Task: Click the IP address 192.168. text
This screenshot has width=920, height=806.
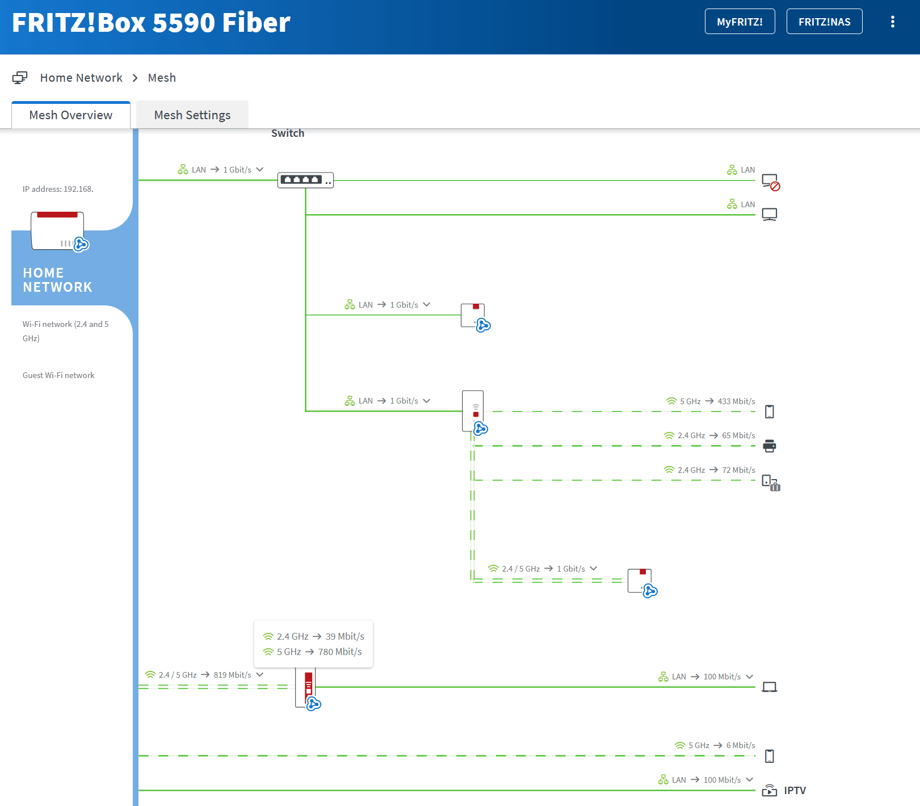Action: (x=58, y=189)
